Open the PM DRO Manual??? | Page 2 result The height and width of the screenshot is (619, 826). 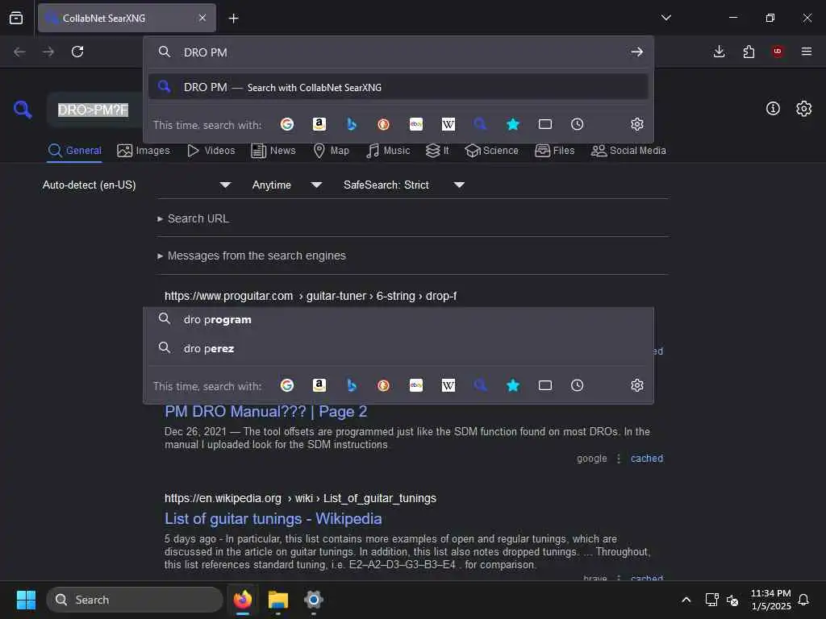tap(265, 412)
